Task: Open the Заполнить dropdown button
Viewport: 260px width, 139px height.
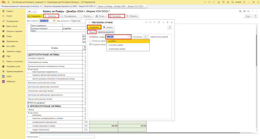Action: click(51, 16)
